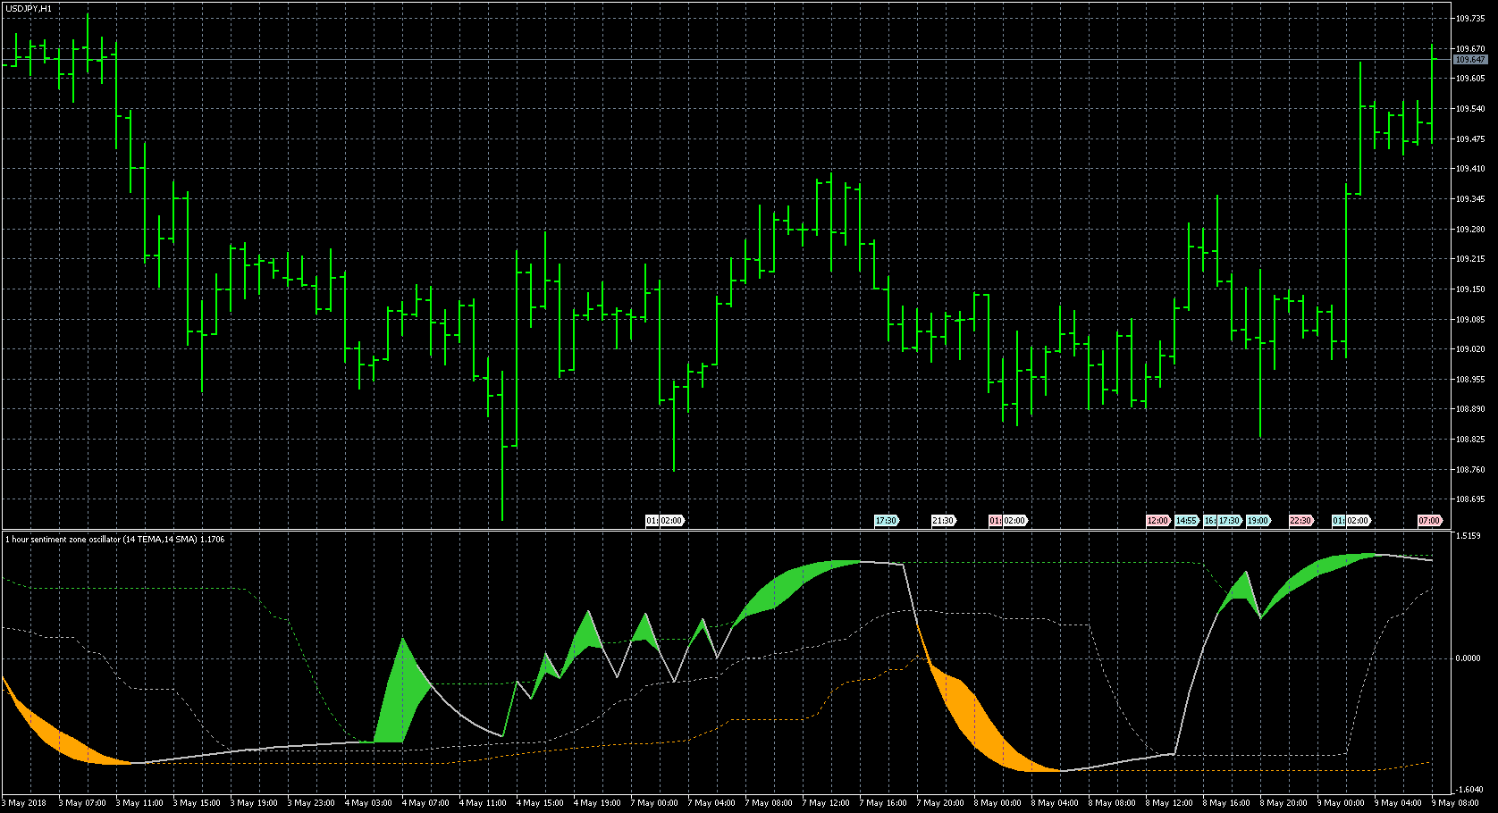The image size is (1498, 813).
Task: Click the '9 May 08:00' time label
Action: tap(1456, 803)
